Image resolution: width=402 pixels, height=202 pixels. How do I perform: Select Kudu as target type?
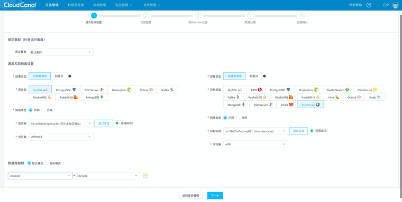tap(374, 97)
